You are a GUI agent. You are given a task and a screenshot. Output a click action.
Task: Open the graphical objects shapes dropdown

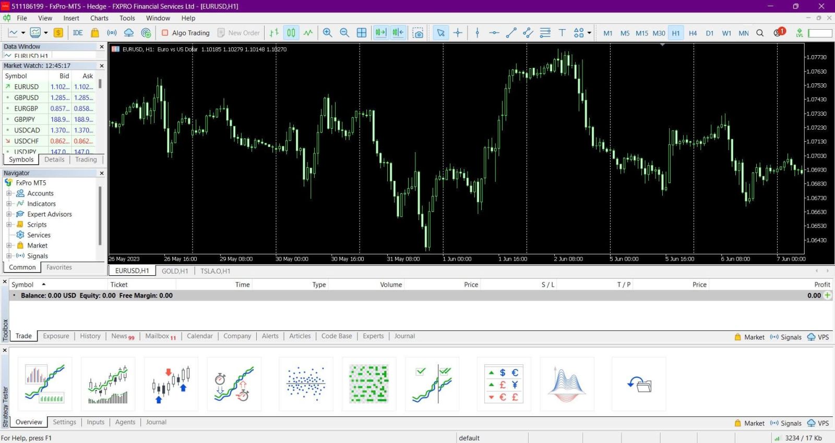pyautogui.click(x=589, y=33)
